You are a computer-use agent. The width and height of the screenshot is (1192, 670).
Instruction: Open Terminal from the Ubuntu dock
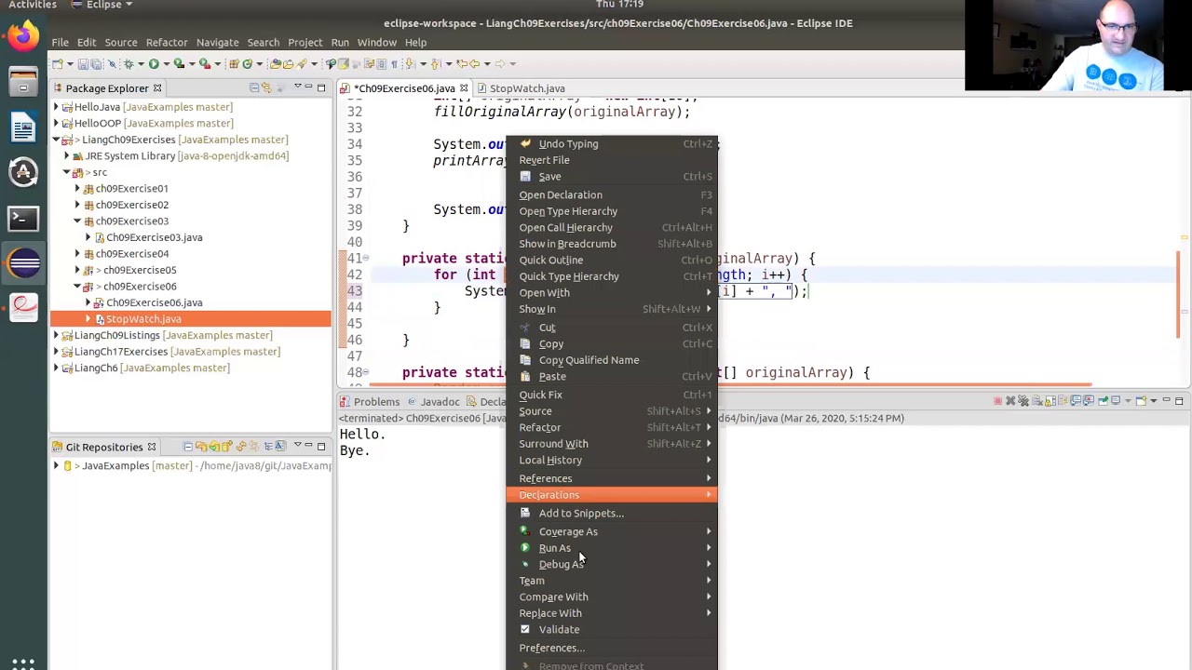[x=23, y=218]
